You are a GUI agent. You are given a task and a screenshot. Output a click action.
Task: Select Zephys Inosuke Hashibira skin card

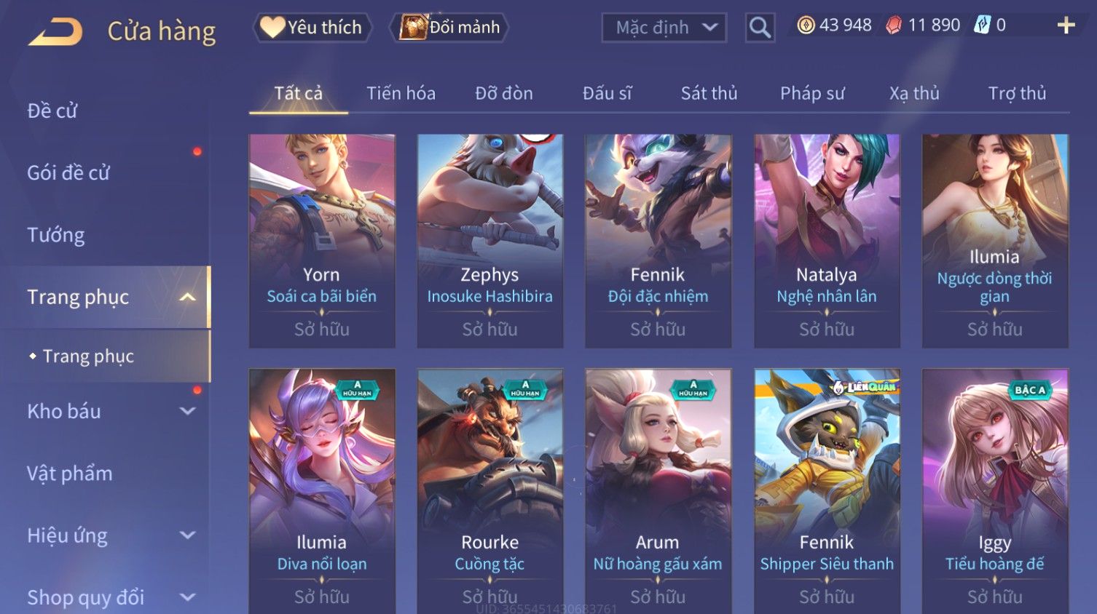coord(489,241)
